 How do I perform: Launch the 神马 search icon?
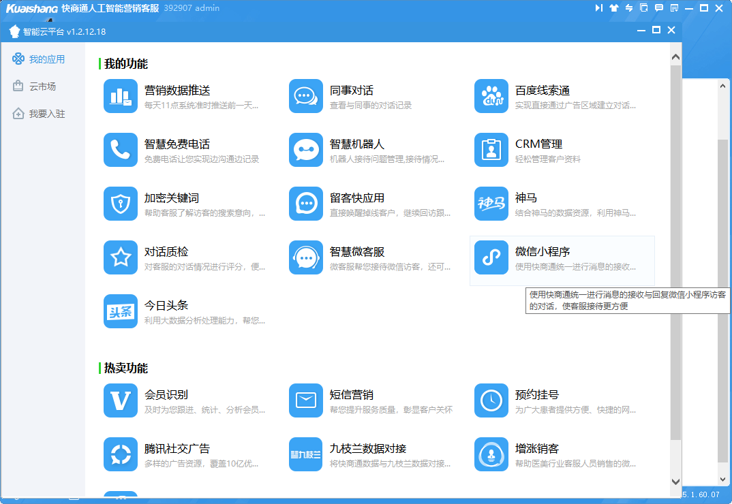(x=491, y=204)
